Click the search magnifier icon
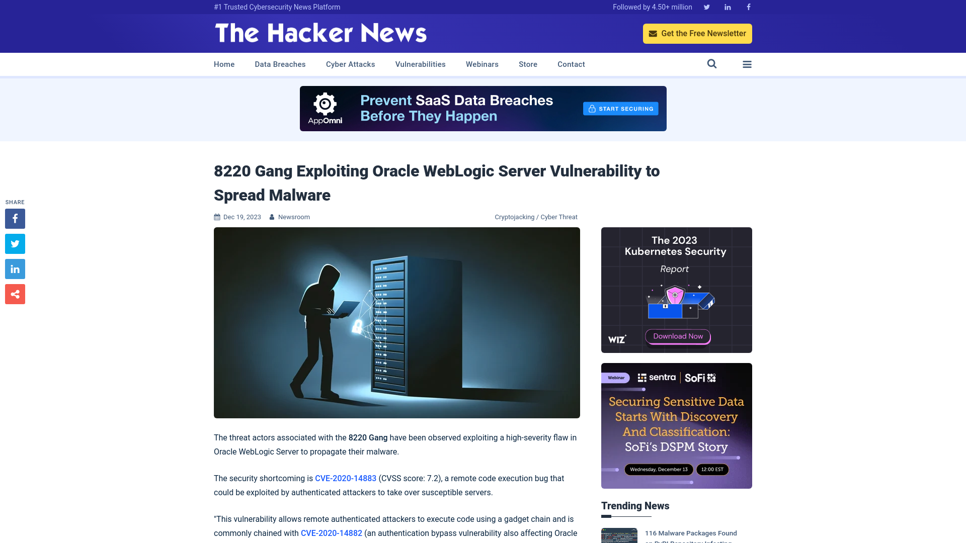This screenshot has height=543, width=966. (712, 64)
